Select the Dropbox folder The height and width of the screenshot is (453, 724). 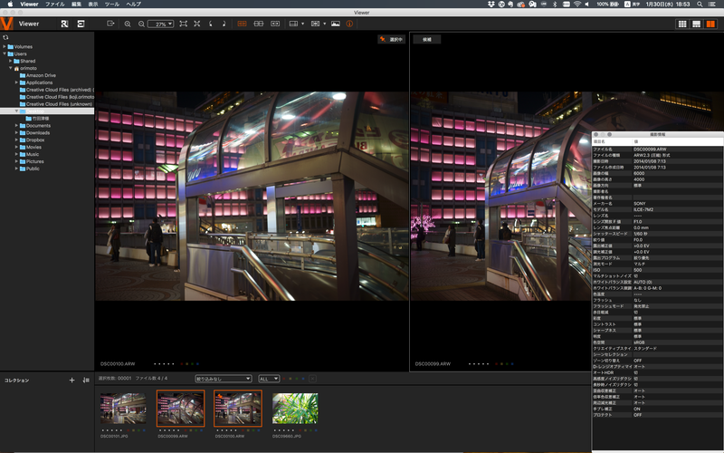(32, 140)
